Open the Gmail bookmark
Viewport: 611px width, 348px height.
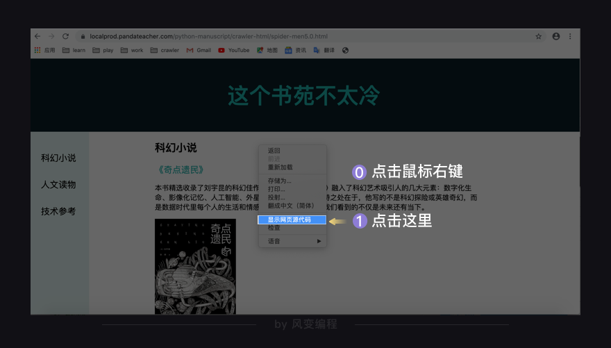pos(199,50)
